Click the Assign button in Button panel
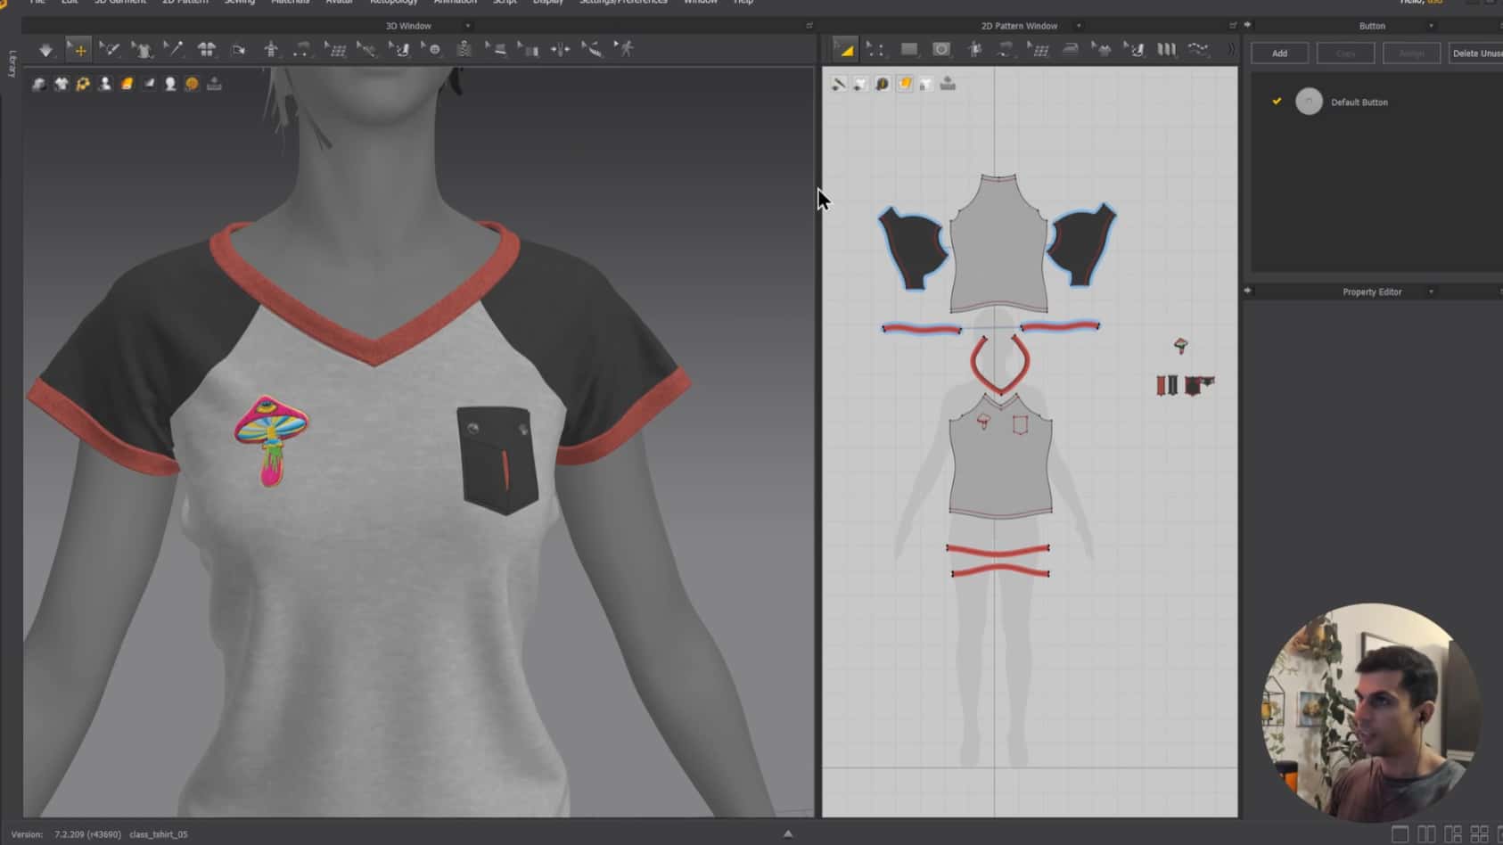Viewport: 1503px width, 845px height. pos(1411,53)
